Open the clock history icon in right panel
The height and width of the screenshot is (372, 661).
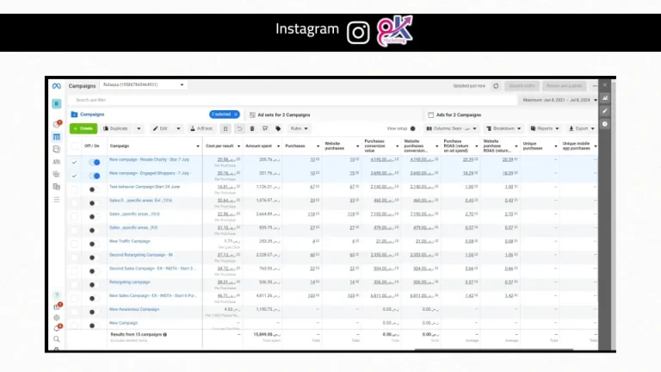click(605, 124)
